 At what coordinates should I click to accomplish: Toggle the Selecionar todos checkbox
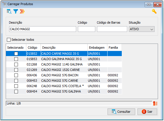9,40
